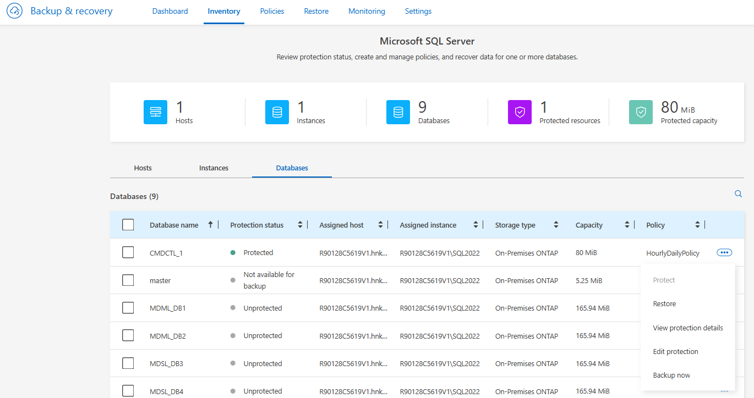The image size is (754, 398).
Task: Click the purple Protected resources shield icon
Action: [520, 112]
